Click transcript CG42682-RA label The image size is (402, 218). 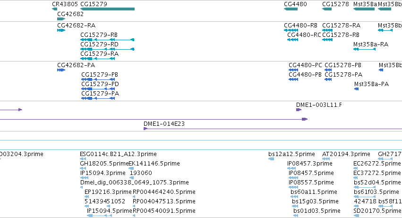pos(77,26)
